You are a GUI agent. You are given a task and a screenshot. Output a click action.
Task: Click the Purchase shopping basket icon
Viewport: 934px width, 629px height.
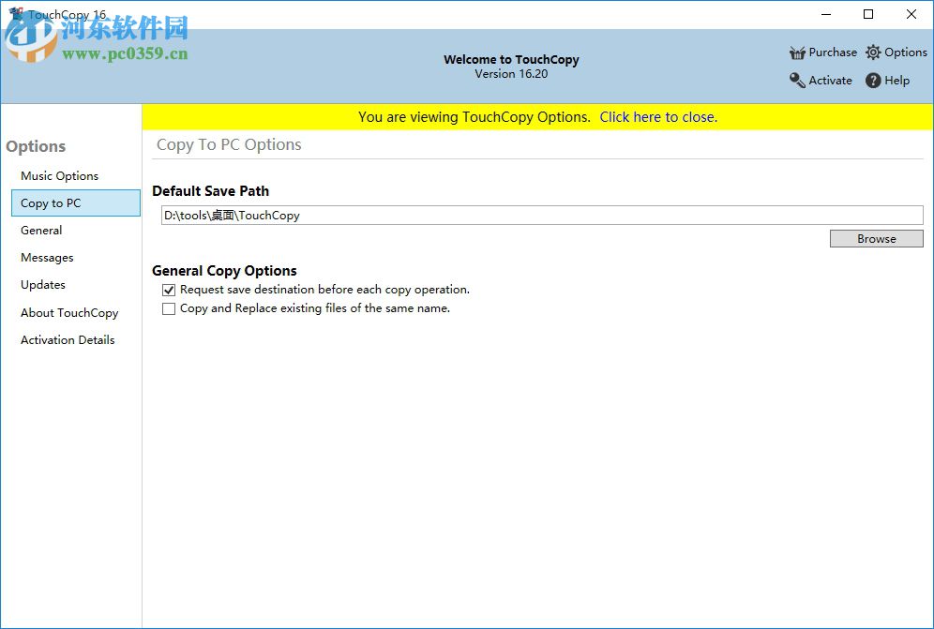[797, 53]
